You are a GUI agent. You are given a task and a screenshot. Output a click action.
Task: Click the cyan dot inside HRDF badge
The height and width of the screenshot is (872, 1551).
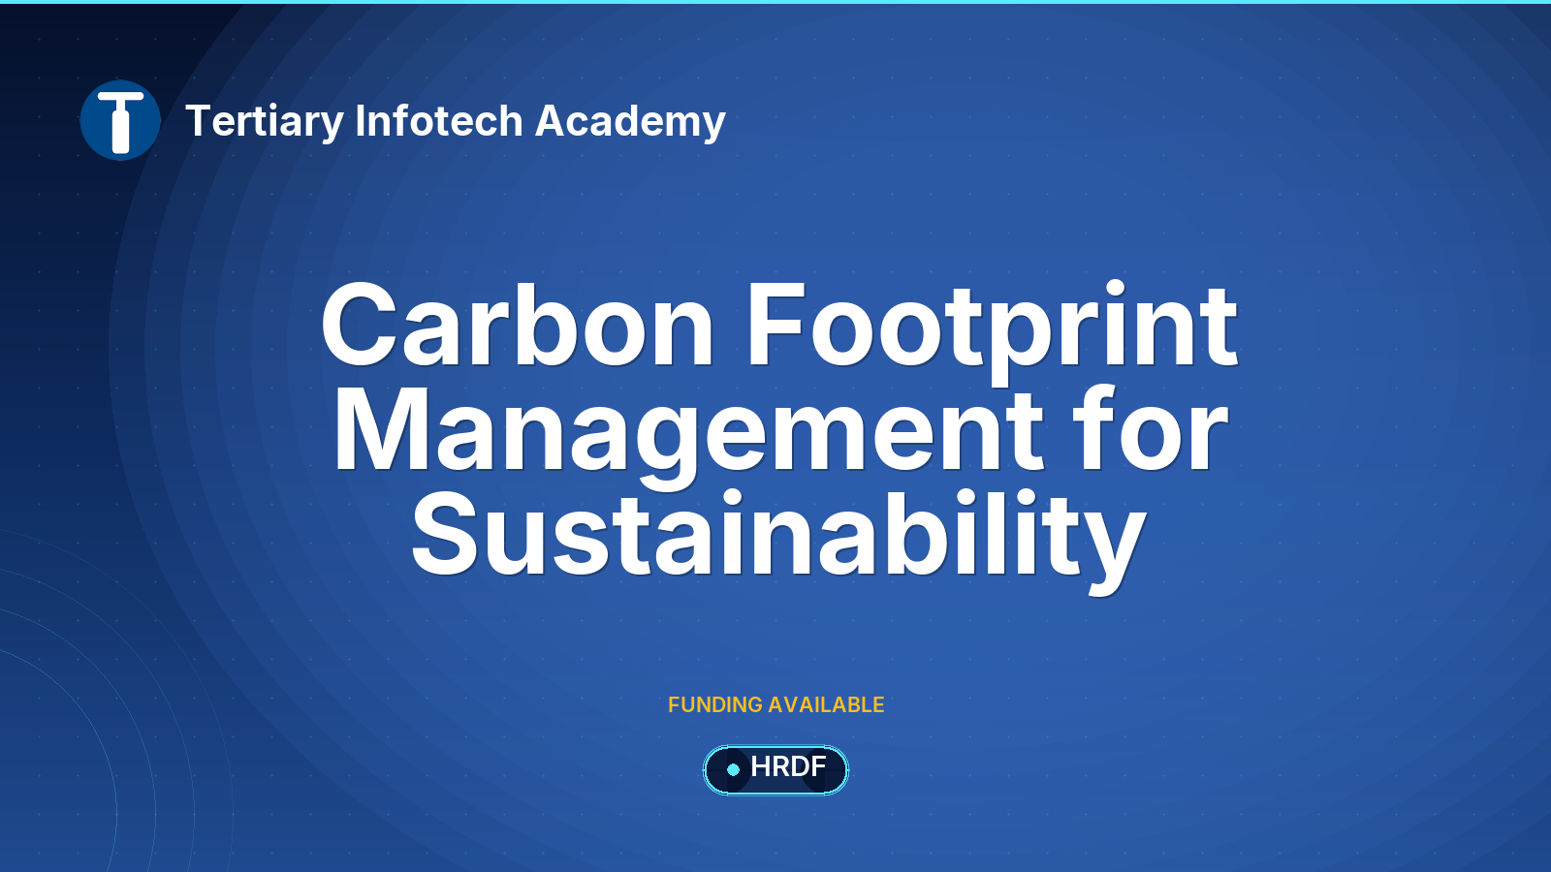[x=733, y=769]
